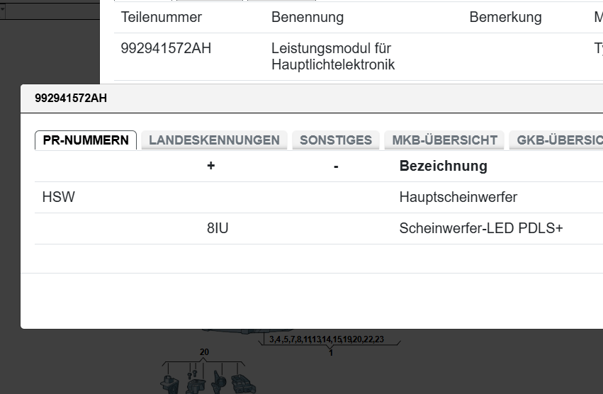
Task: Click the Scheinwerfer-LED PDLS+ description
Action: coord(480,229)
